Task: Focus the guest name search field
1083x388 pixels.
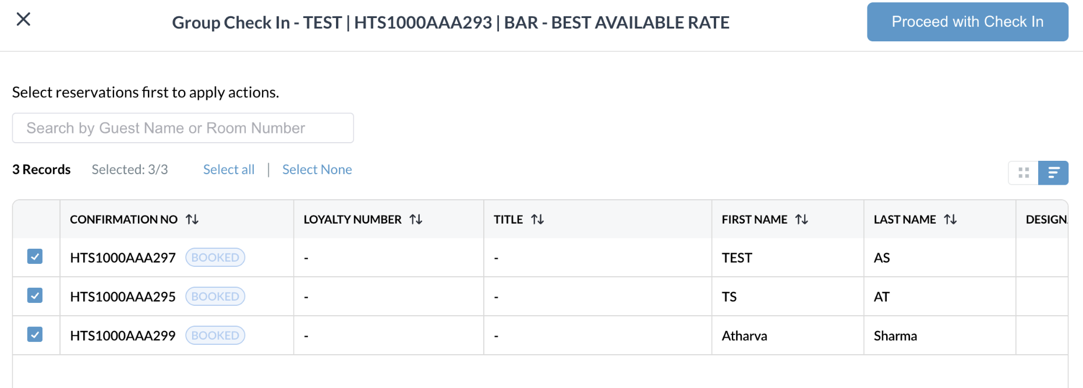Action: click(183, 128)
